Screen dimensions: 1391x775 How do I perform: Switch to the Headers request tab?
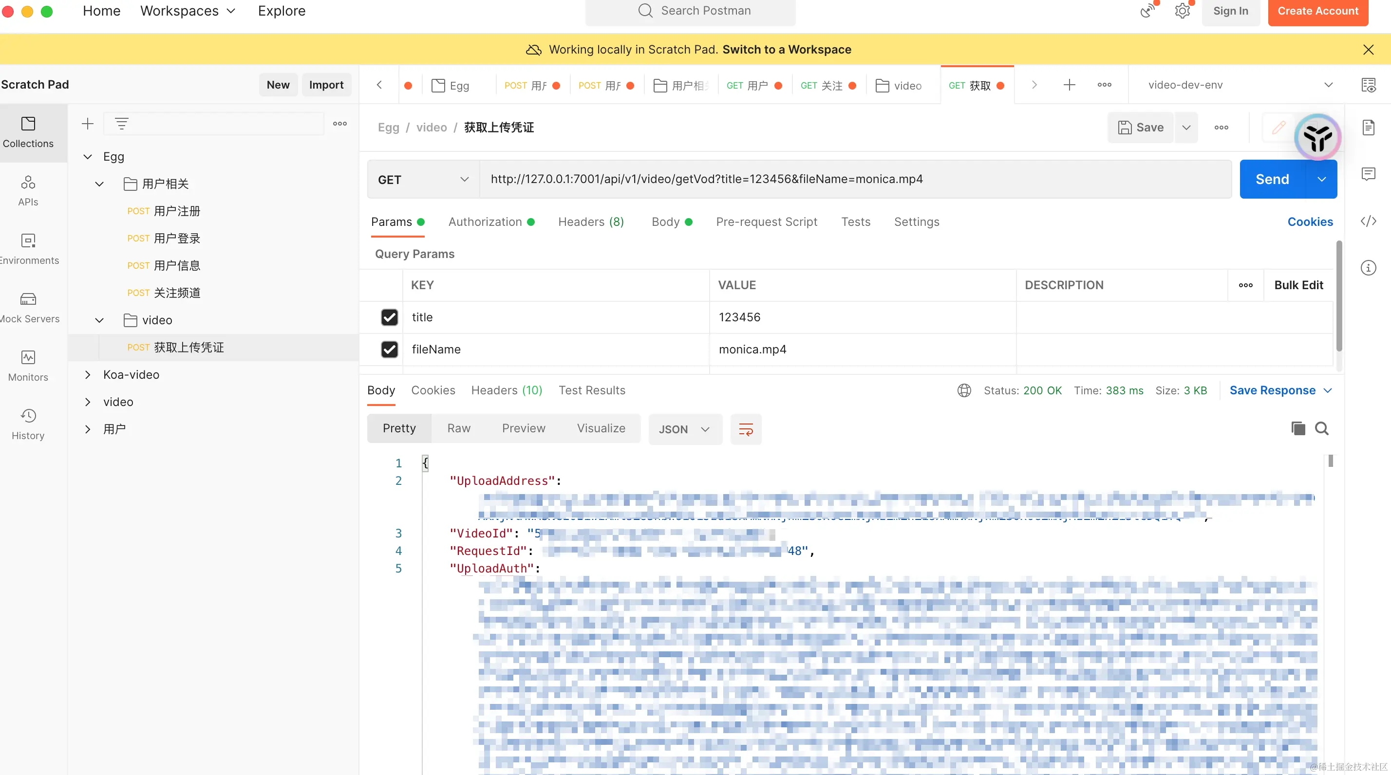(590, 222)
